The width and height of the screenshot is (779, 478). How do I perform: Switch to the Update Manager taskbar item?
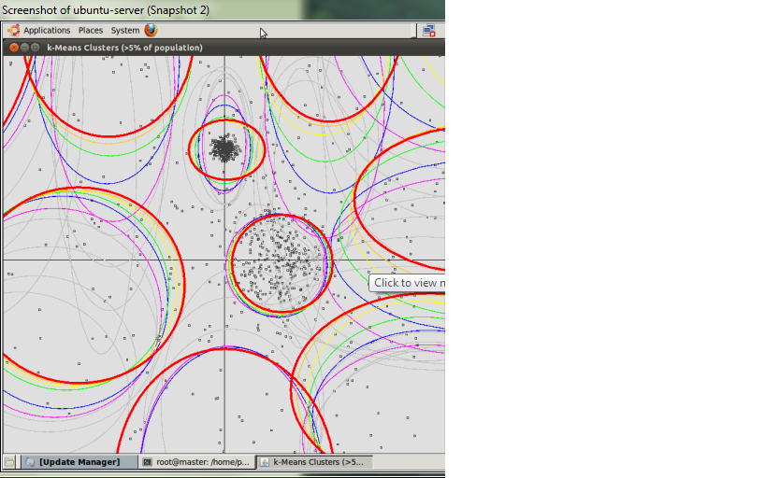pos(79,462)
